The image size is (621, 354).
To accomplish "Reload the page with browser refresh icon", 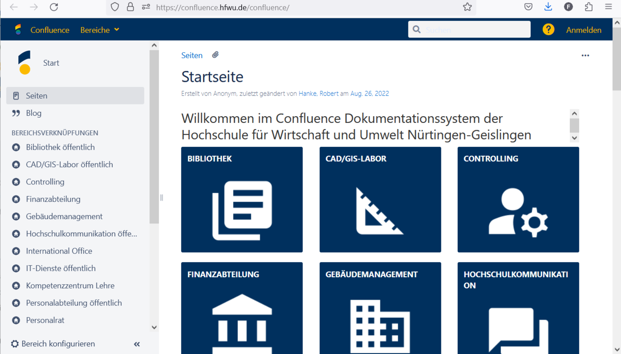I will click(54, 7).
